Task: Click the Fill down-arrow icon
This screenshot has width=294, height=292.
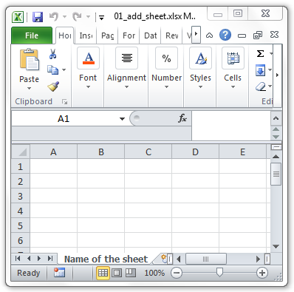Action: [260, 70]
